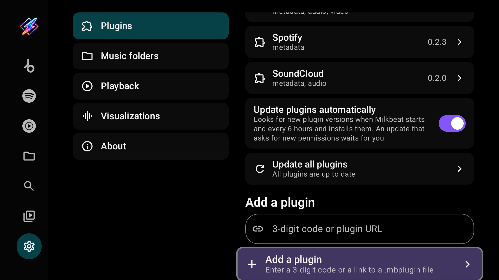
Task: Click the Spotify version number 0.2.3
Action: 437,42
